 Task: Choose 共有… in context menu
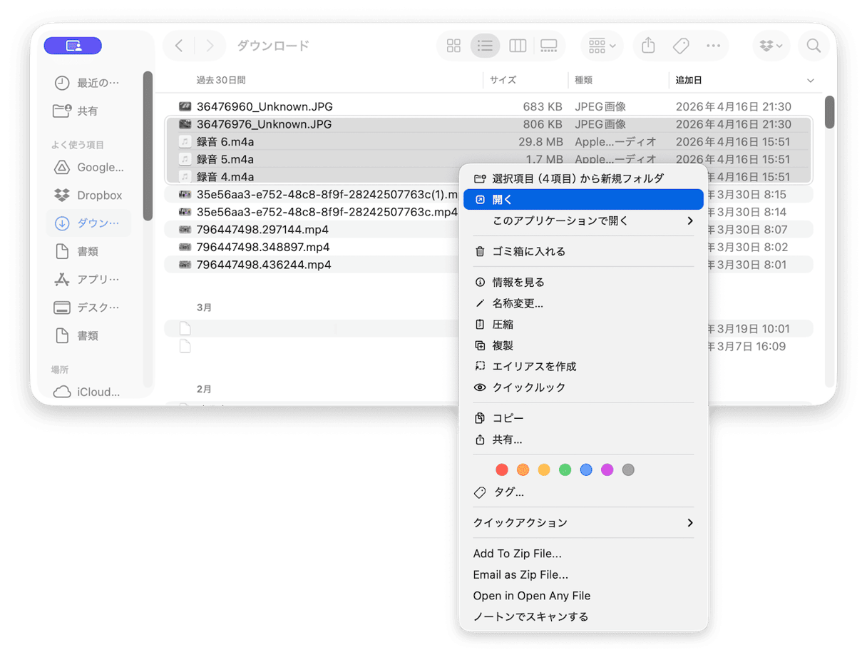(x=583, y=440)
